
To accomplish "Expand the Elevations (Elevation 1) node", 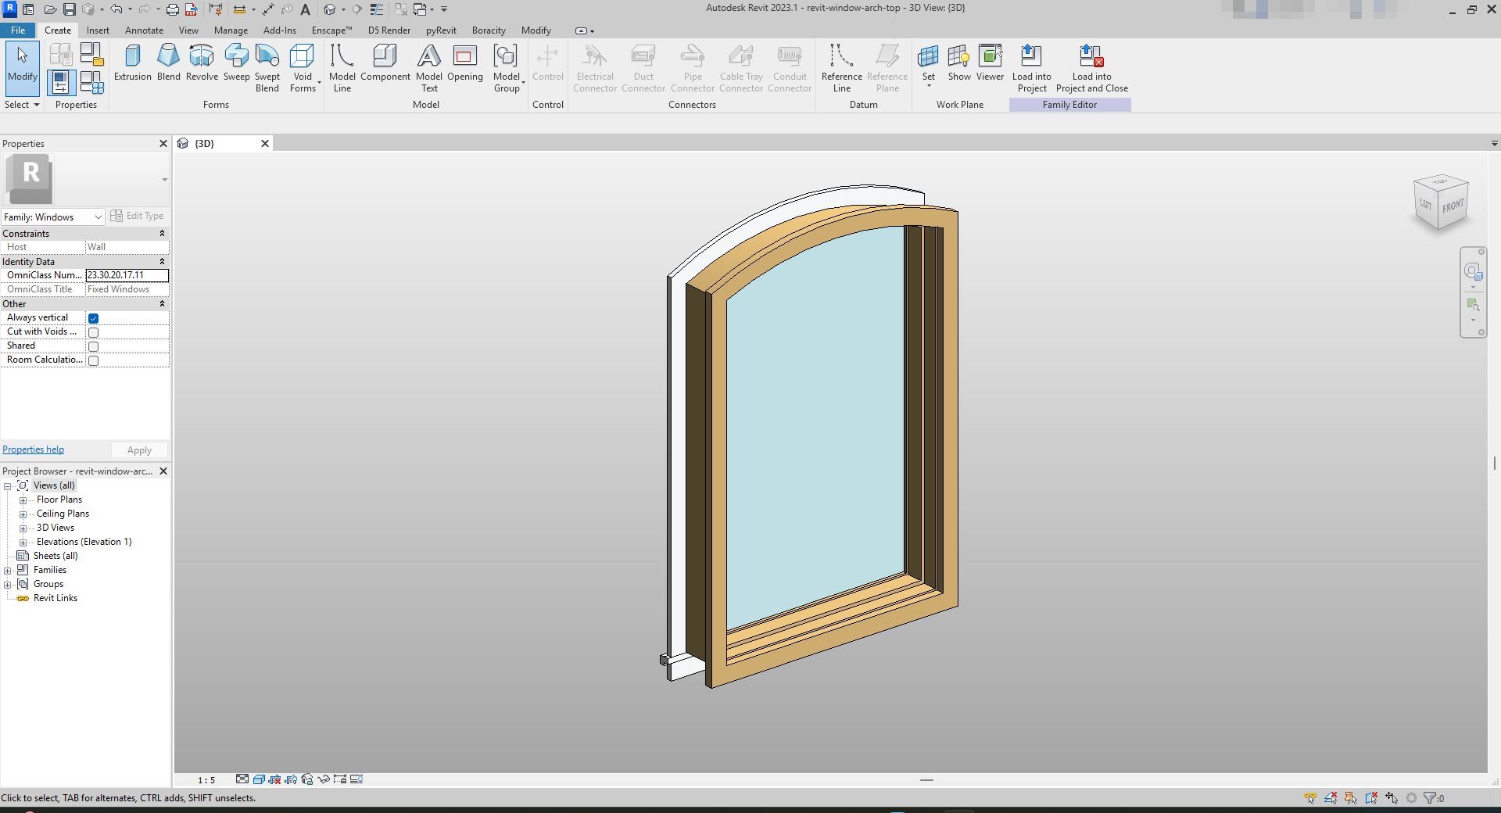I will (x=23, y=543).
